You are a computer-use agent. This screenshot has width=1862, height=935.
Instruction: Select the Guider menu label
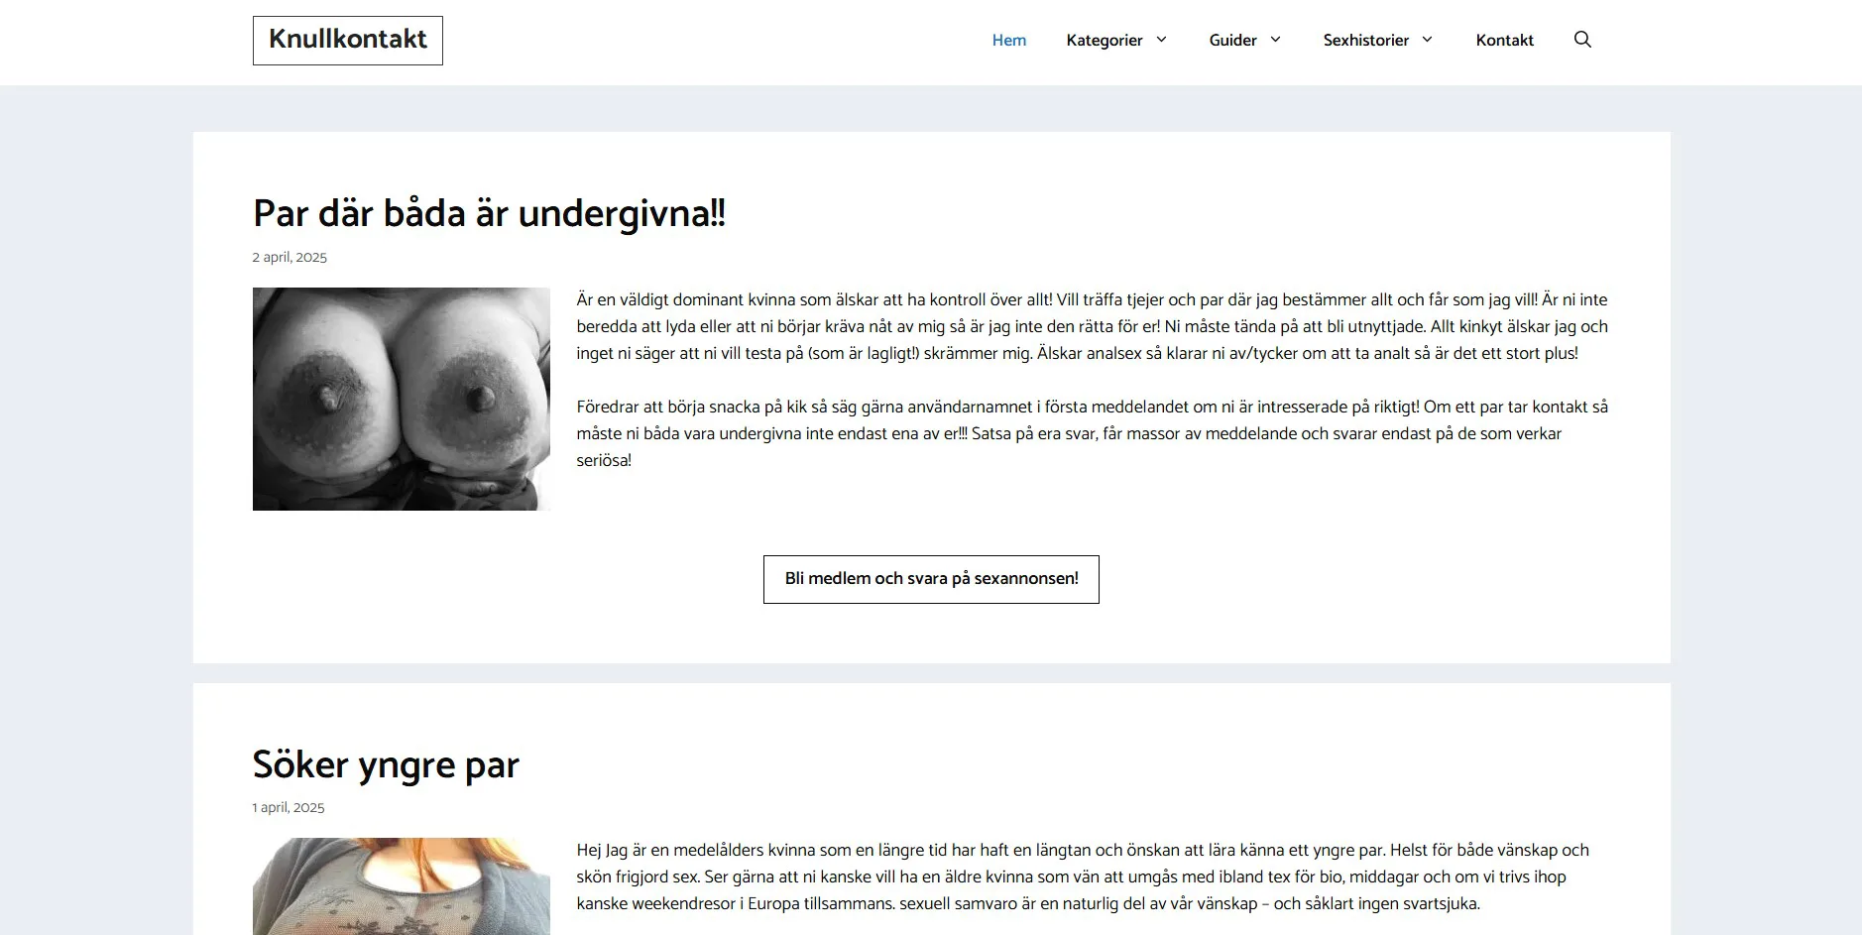pos(1232,40)
